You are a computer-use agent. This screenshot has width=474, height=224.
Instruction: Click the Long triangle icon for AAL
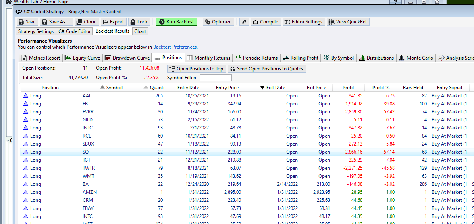(26, 96)
